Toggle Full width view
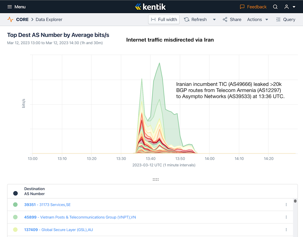 point(164,19)
